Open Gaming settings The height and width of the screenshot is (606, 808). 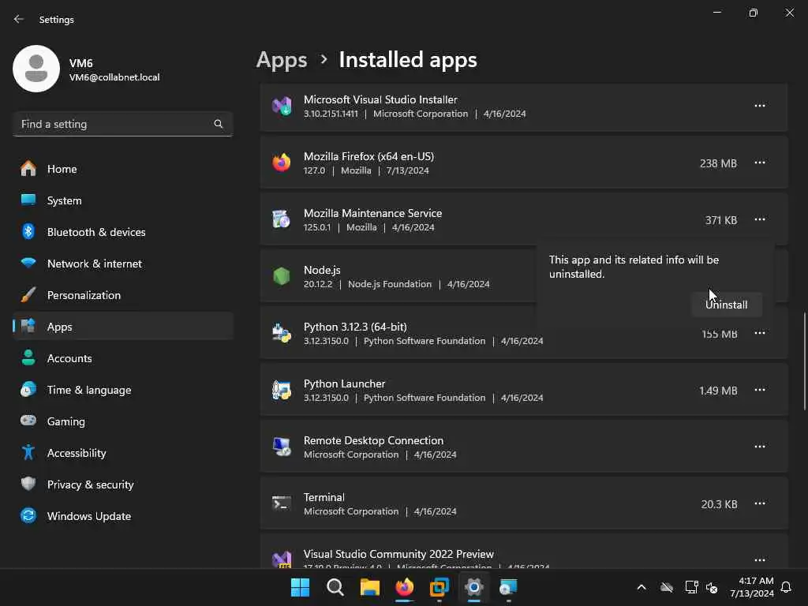click(122, 421)
